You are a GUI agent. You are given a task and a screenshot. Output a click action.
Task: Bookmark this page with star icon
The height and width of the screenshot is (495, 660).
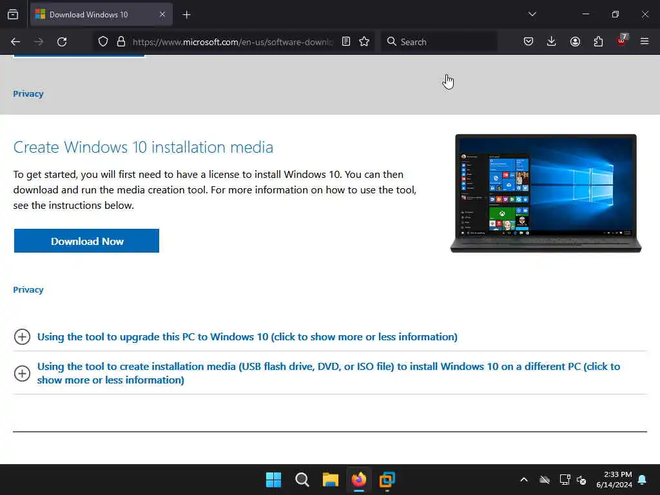365,42
